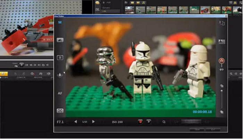Screen dimensions: 243x139
Task: Click the Exit button in Stop Motion window
Action: (213, 129)
